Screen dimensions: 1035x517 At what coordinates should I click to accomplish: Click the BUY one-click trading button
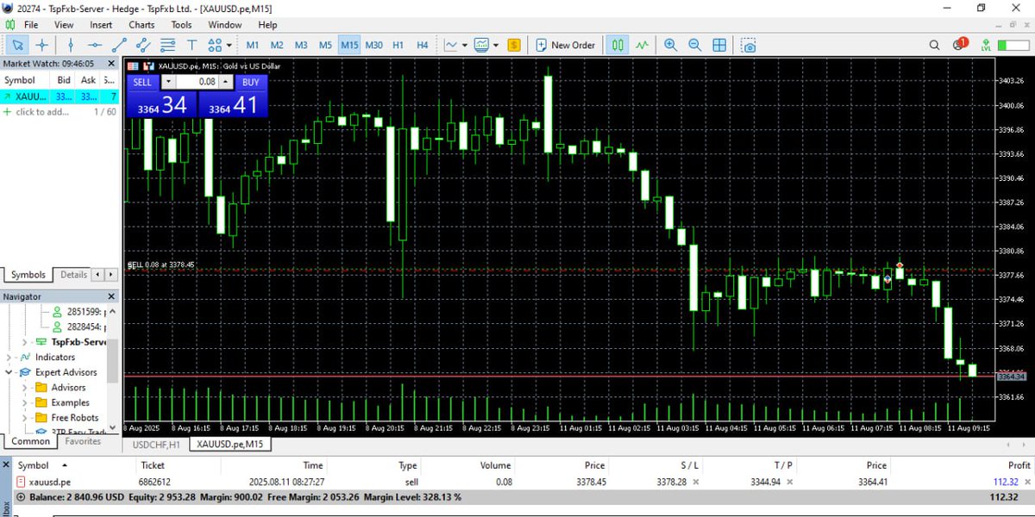[250, 82]
